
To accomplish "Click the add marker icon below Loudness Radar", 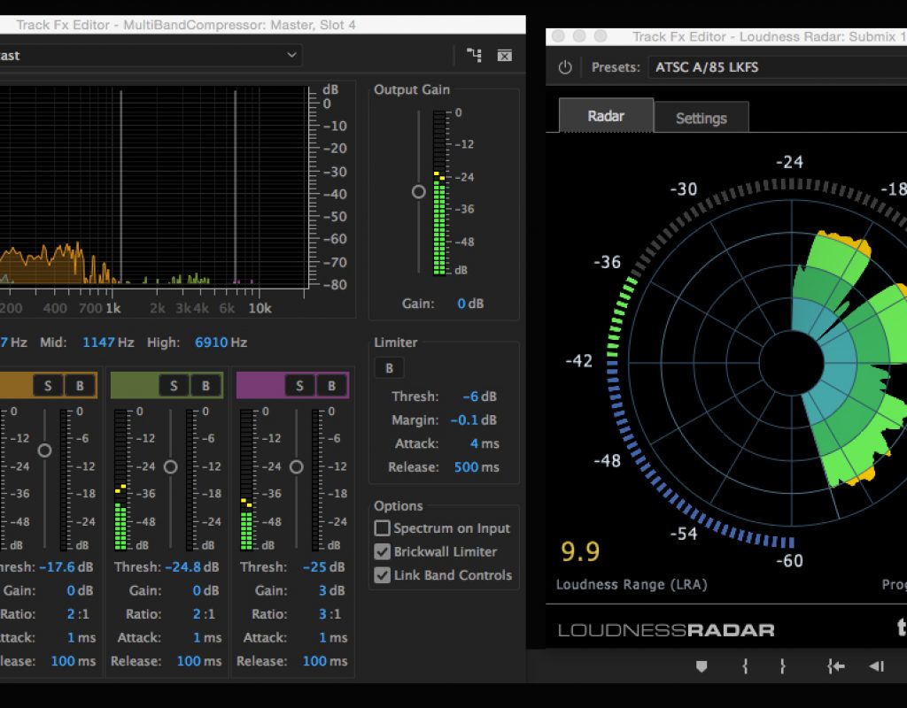I will click(702, 667).
